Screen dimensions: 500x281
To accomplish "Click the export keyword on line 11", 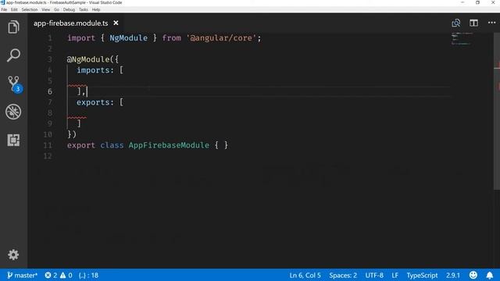I will click(x=81, y=145).
